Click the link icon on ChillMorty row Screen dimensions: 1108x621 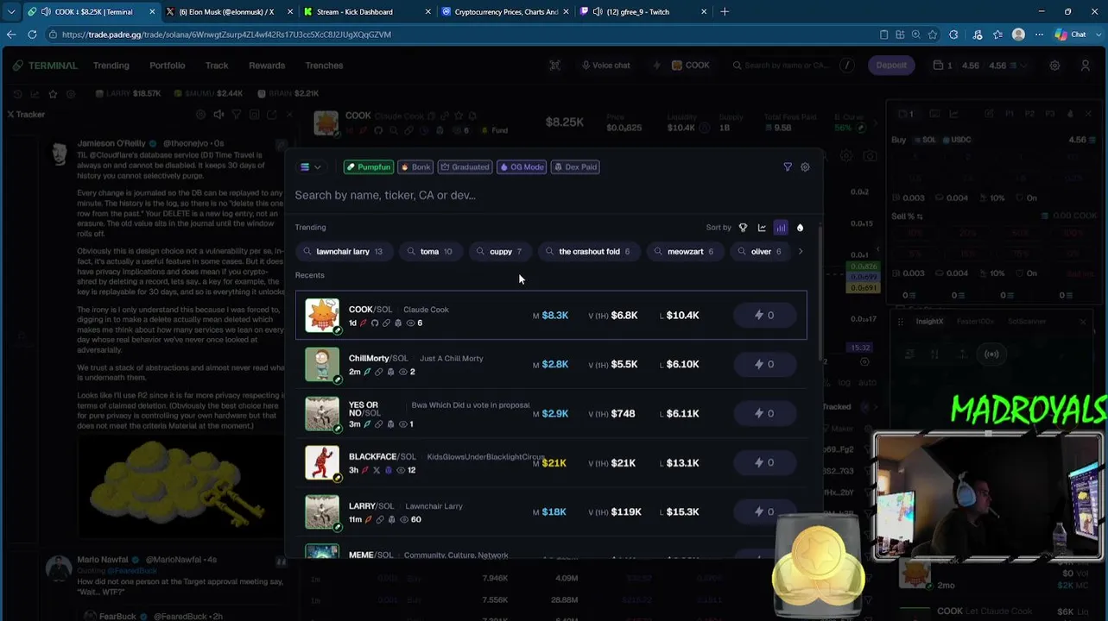click(x=378, y=373)
